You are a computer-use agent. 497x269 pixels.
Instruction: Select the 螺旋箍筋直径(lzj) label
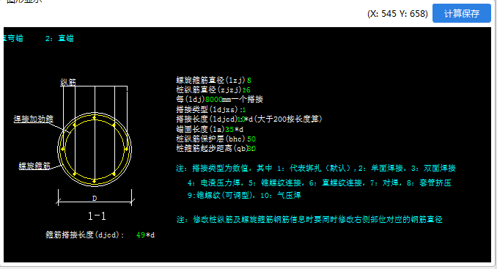[211, 81]
